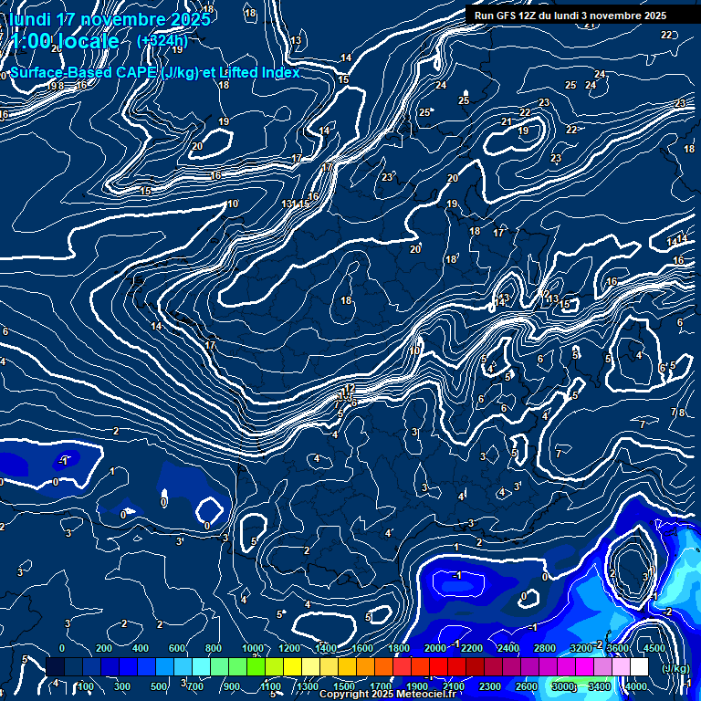The width and height of the screenshot is (701, 701).
Task: Click the orange swatch in the color legend
Action: tap(365, 666)
